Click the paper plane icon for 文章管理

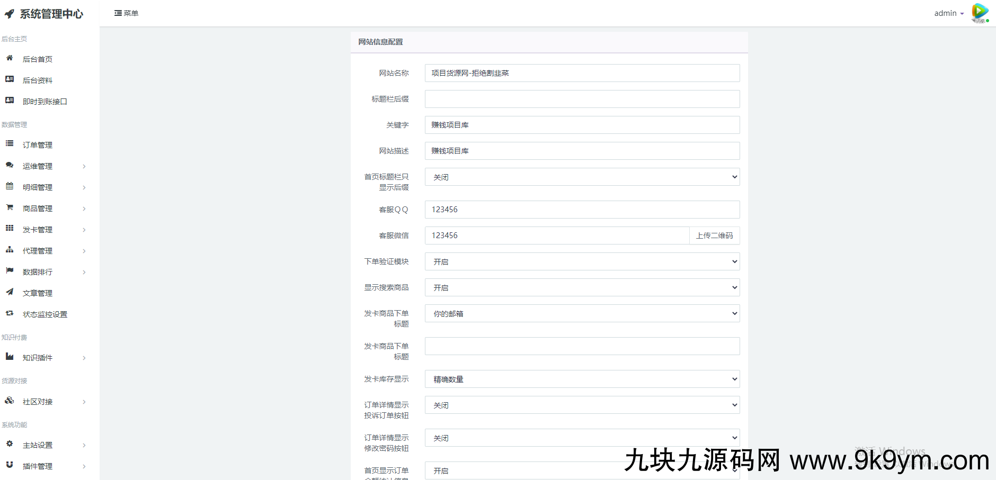click(10, 292)
